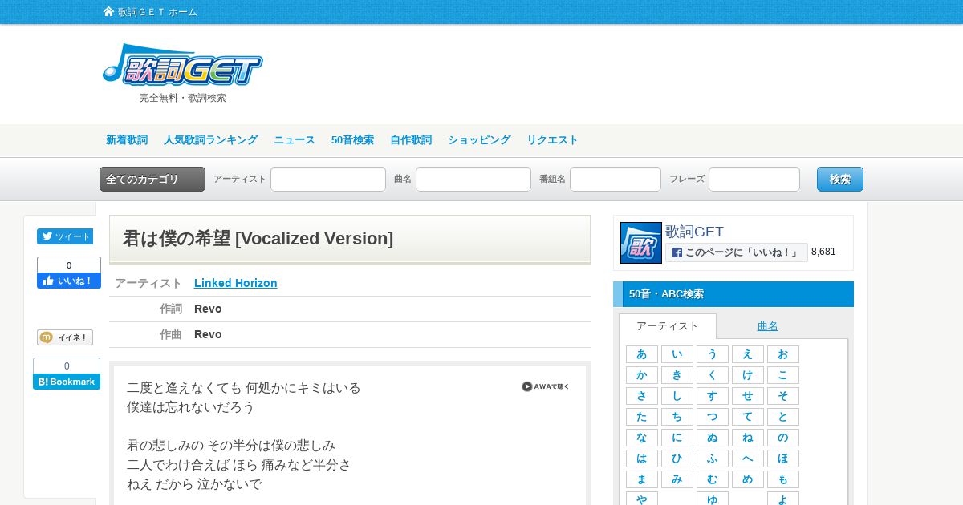Open the 自作歌詞 page
The image size is (963, 505).
411,139
